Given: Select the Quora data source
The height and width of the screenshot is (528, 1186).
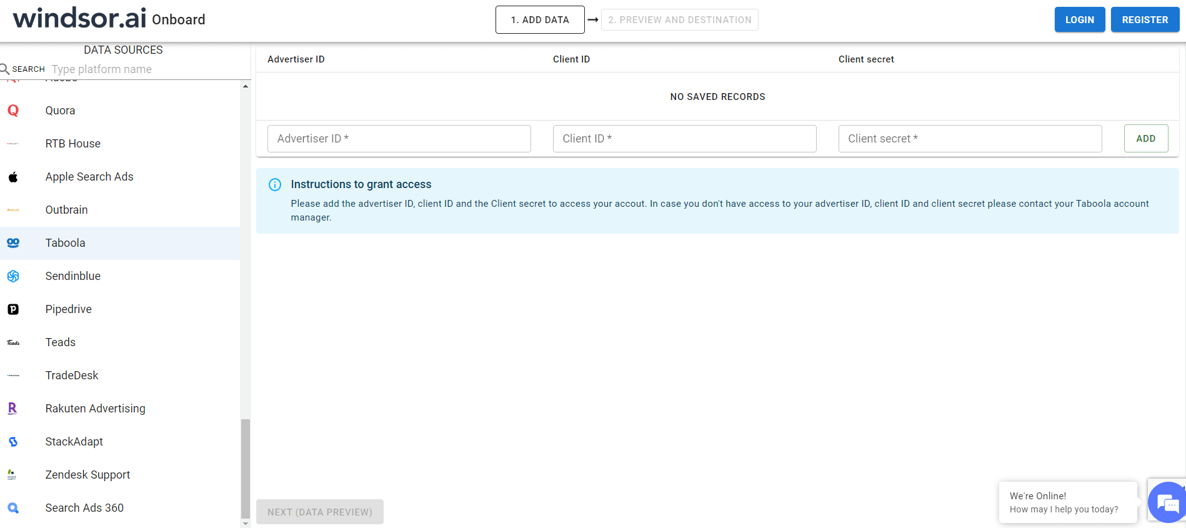Looking at the screenshot, I should [120, 111].
